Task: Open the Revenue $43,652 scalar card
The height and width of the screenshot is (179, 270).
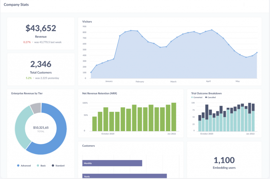Action: [x=41, y=33]
